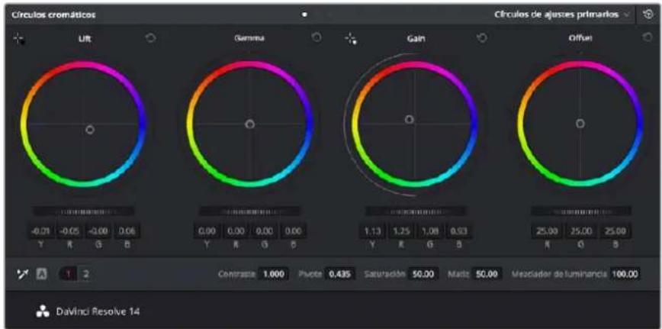
Task: Click the Lift wheel label
Action: point(85,39)
